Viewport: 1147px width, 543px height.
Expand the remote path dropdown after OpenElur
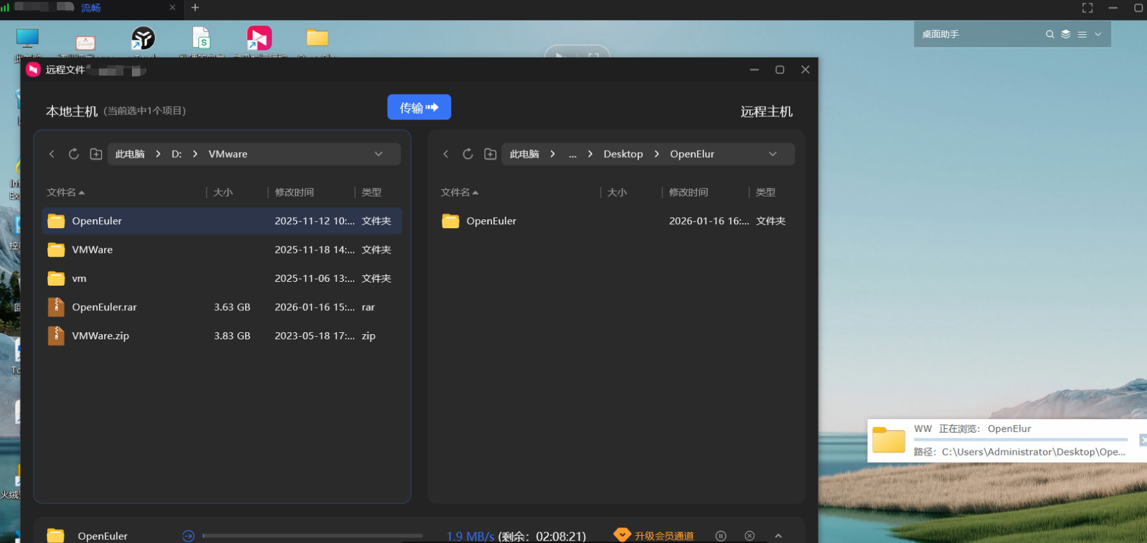[x=773, y=154]
